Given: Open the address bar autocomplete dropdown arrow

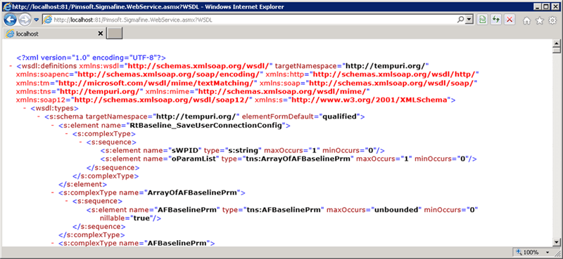Looking at the screenshot, I should click(469, 20).
